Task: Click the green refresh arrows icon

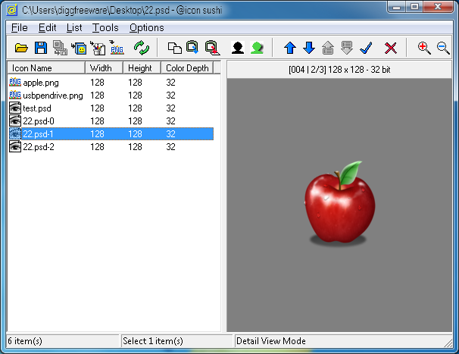Action: click(x=142, y=48)
